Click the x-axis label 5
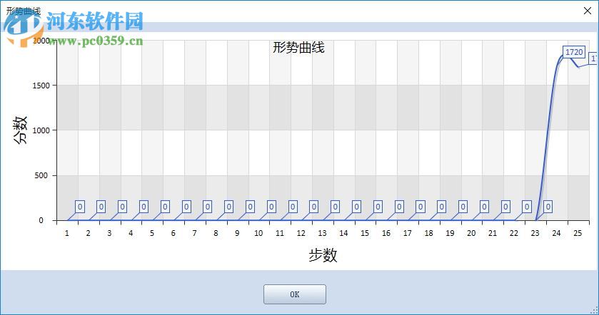Viewport: 599px width, 315px height. [x=152, y=233]
